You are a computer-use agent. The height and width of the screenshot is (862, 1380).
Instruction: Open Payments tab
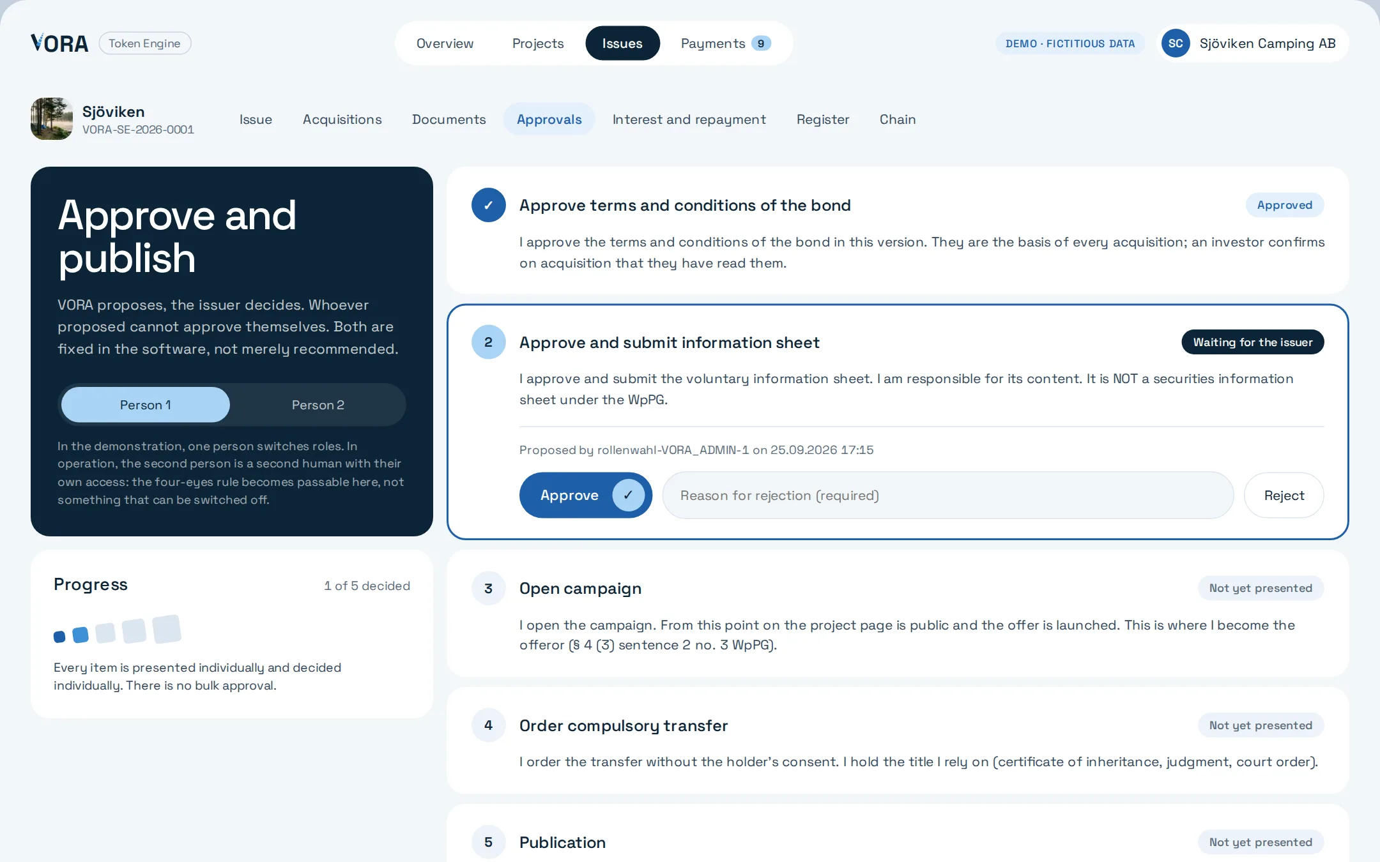pos(726,43)
